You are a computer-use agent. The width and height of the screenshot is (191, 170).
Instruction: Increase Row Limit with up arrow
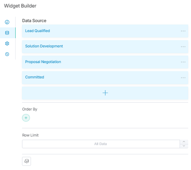click(184, 142)
